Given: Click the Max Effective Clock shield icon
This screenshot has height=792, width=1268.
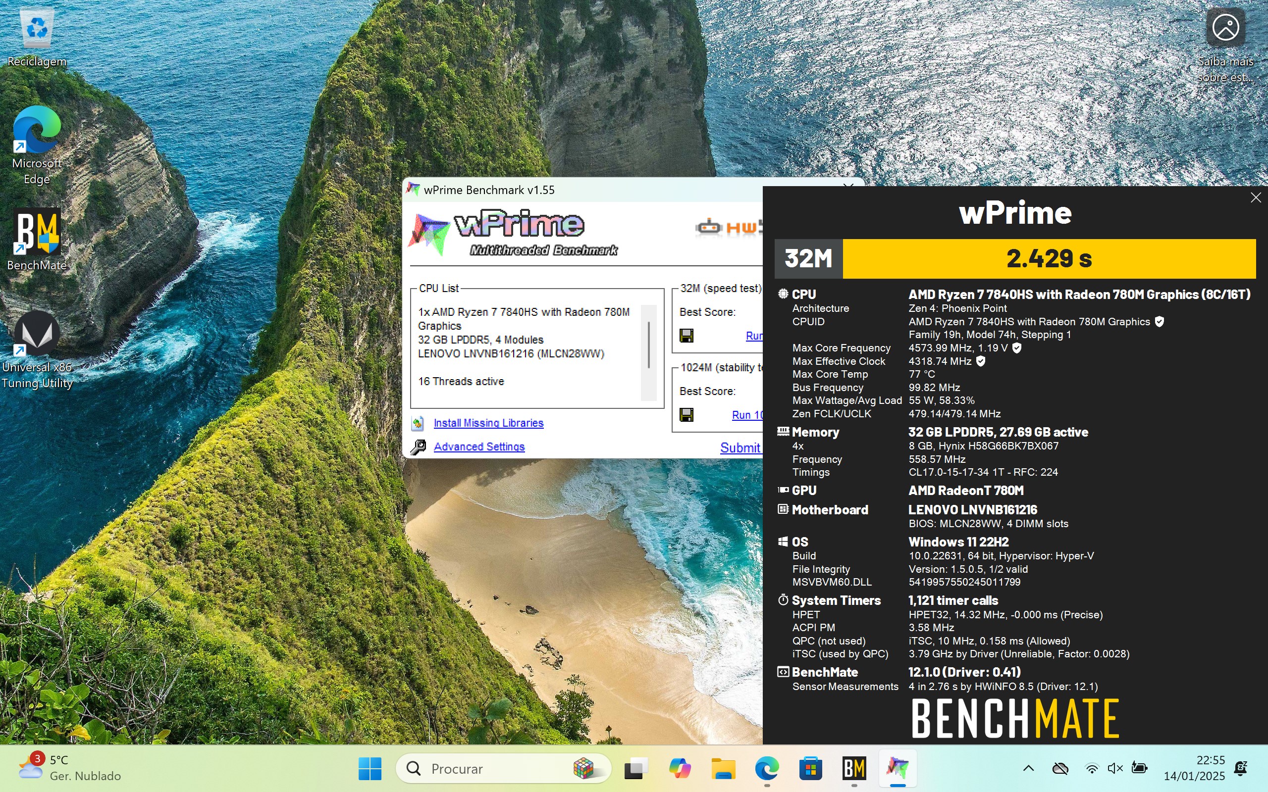Looking at the screenshot, I should pyautogui.click(x=981, y=361).
